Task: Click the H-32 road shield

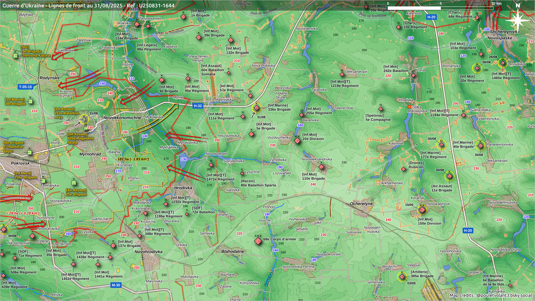Action: [198, 106]
